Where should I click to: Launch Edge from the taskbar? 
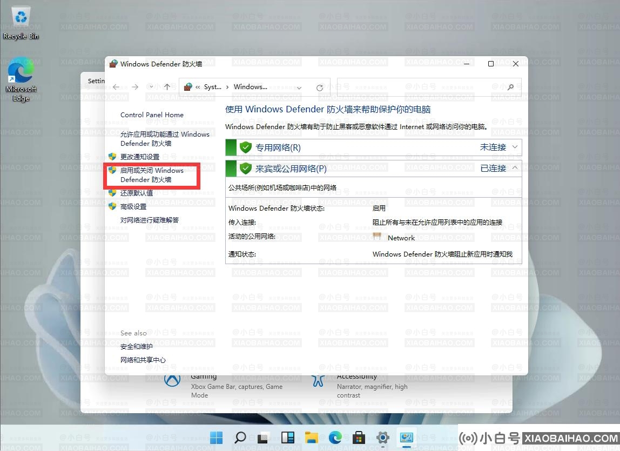(335, 437)
